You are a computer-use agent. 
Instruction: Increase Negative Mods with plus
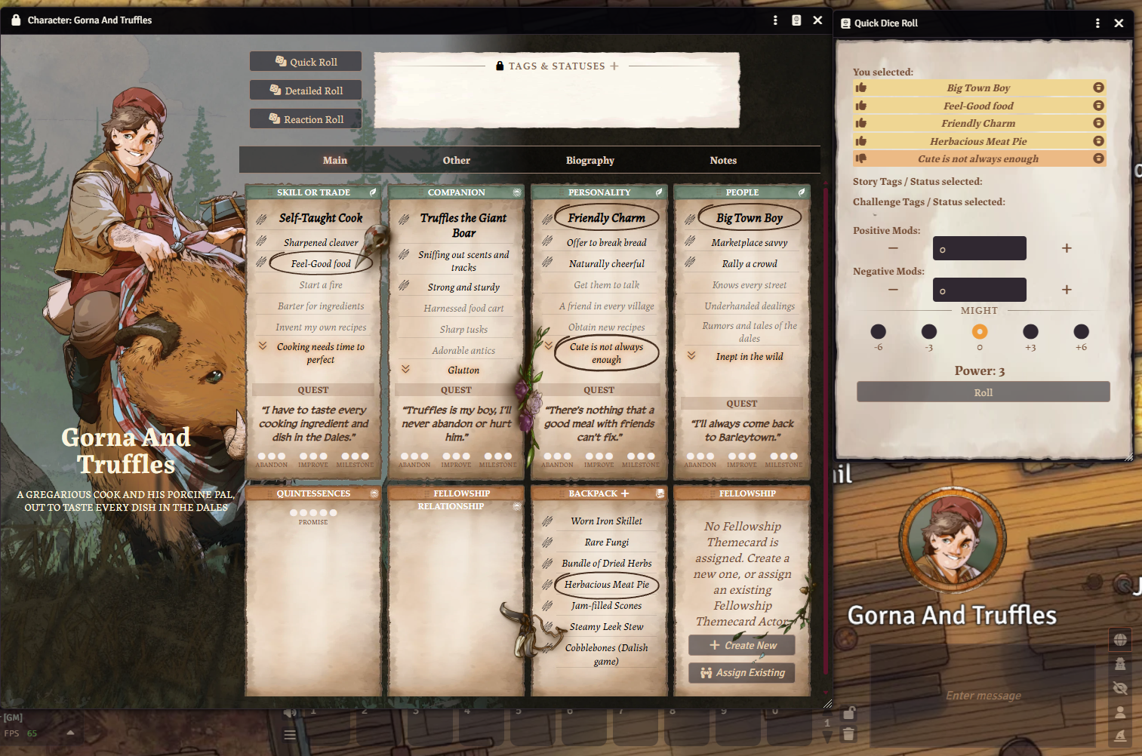(x=1067, y=290)
